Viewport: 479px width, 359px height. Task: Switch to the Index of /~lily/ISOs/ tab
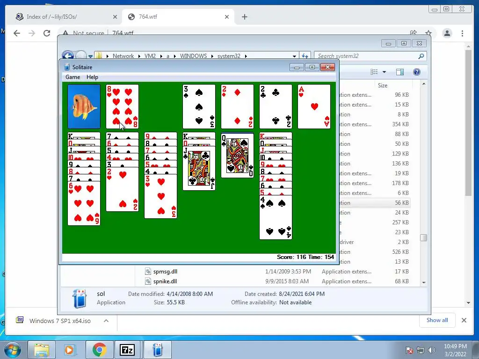66,17
